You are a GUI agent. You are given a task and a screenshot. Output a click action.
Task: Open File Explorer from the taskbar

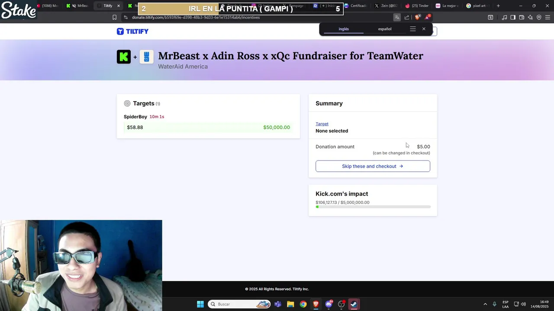coord(290,304)
